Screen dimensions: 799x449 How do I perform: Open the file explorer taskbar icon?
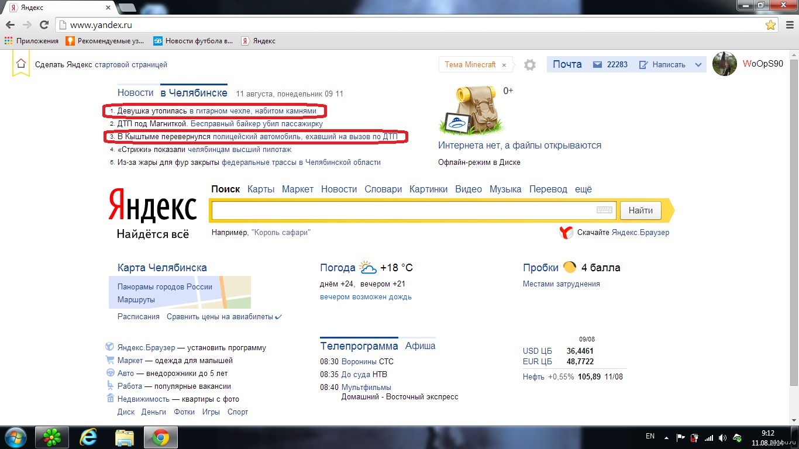coord(125,437)
